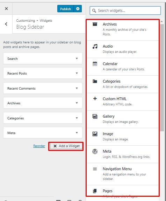Click 'A list or dropdown of categories.' text
The image size is (166, 201).
tap(125, 87)
